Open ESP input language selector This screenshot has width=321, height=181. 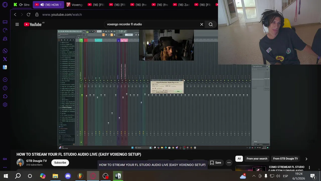pyautogui.click(x=285, y=176)
